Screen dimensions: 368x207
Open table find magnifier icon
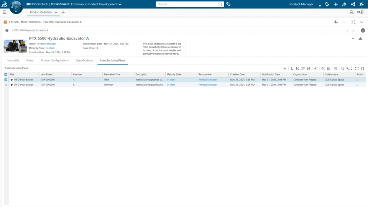[343, 69]
